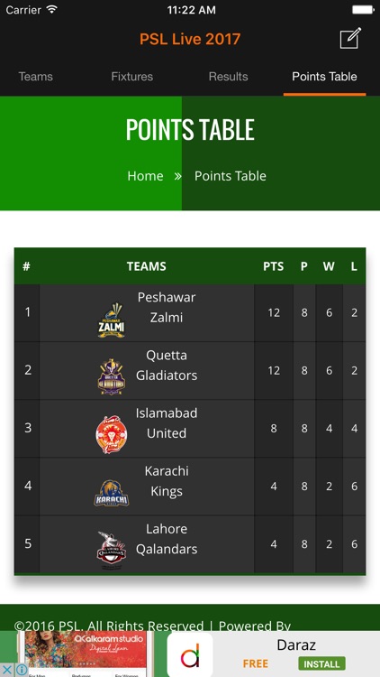Open the Fixtures tab
Image resolution: width=380 pixels, height=677 pixels.
click(131, 77)
